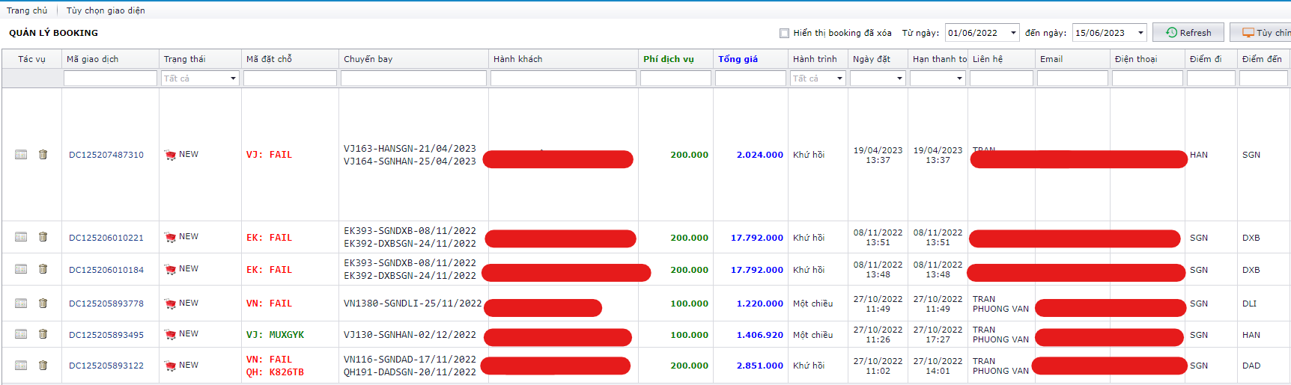Click cart status icon of booking DC125206010221

click(x=171, y=237)
